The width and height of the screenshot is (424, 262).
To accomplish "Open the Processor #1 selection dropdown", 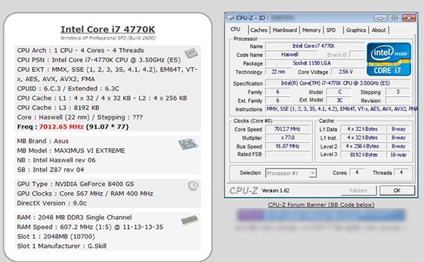I will [312, 173].
